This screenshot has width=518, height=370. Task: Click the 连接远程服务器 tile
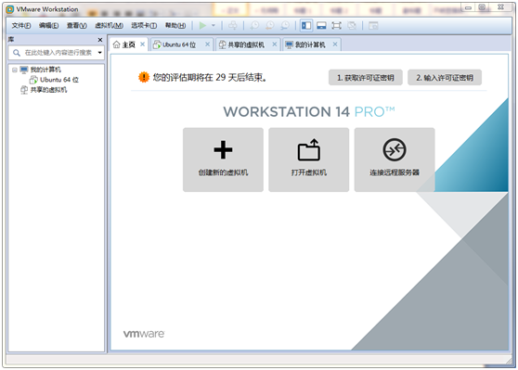tap(395, 159)
